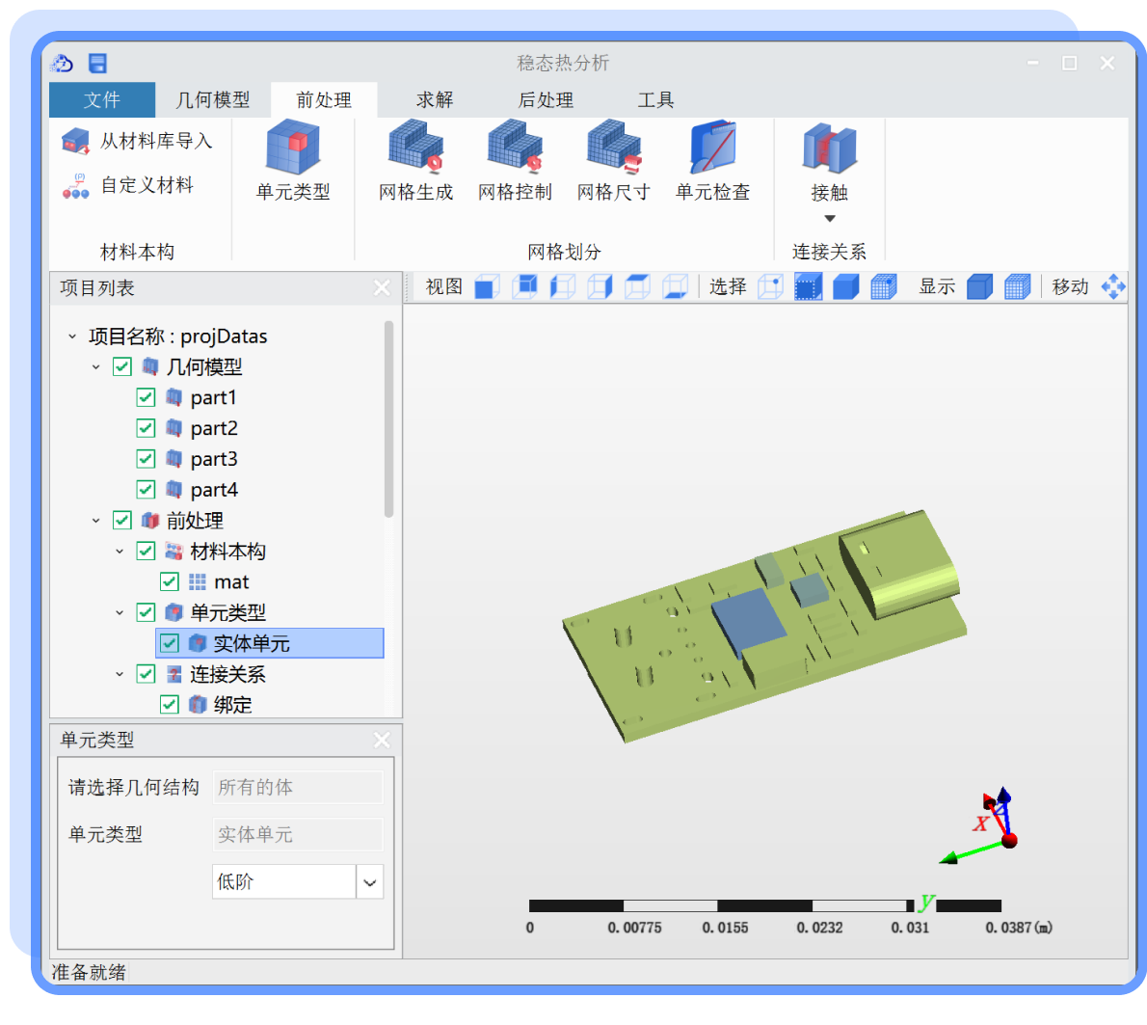
Task: Import material via 从材料库导入
Action: click(x=138, y=141)
